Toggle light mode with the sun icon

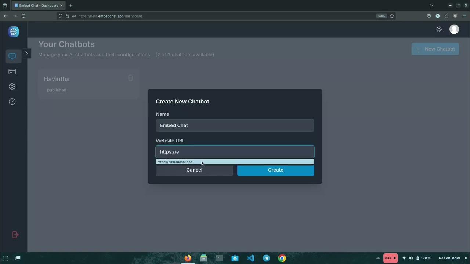pos(439,29)
